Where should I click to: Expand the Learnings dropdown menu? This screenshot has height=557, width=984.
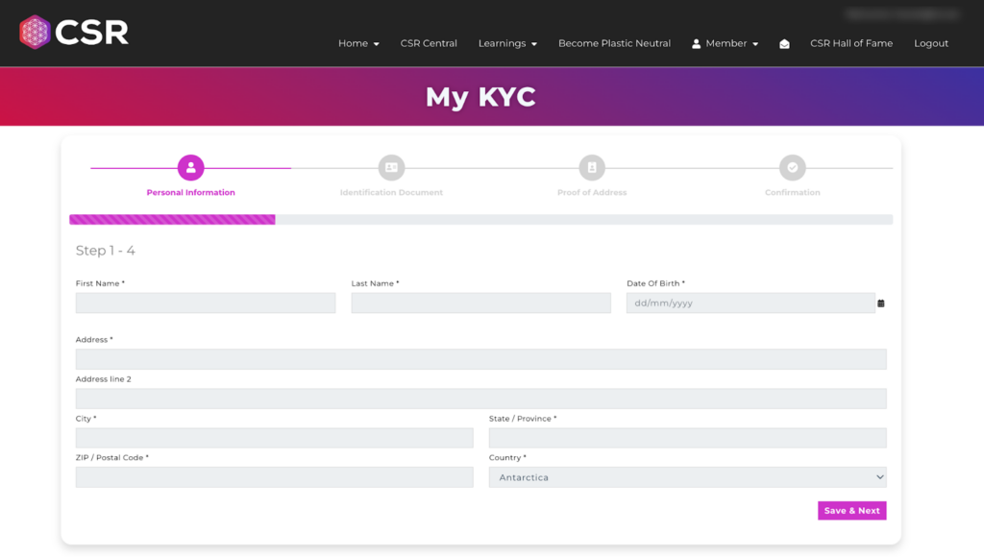click(x=507, y=43)
